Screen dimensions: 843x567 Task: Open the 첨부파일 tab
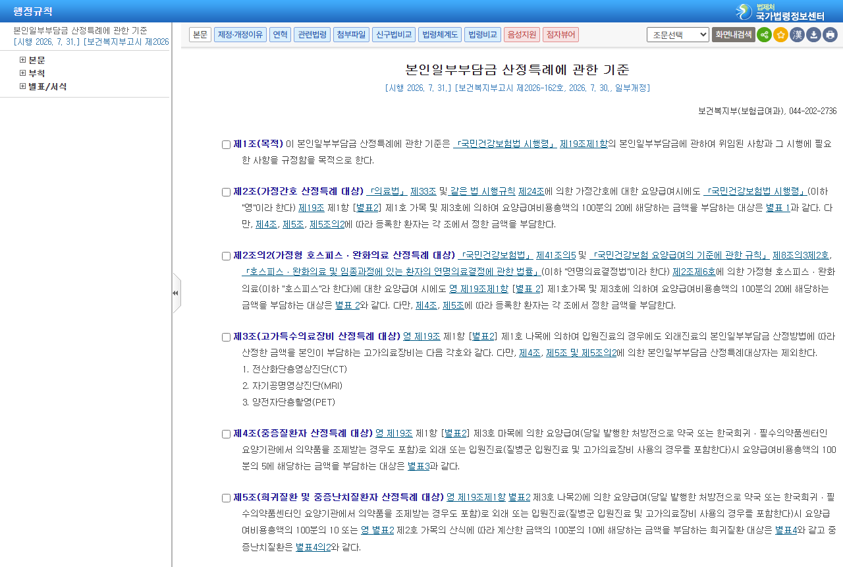(x=351, y=34)
